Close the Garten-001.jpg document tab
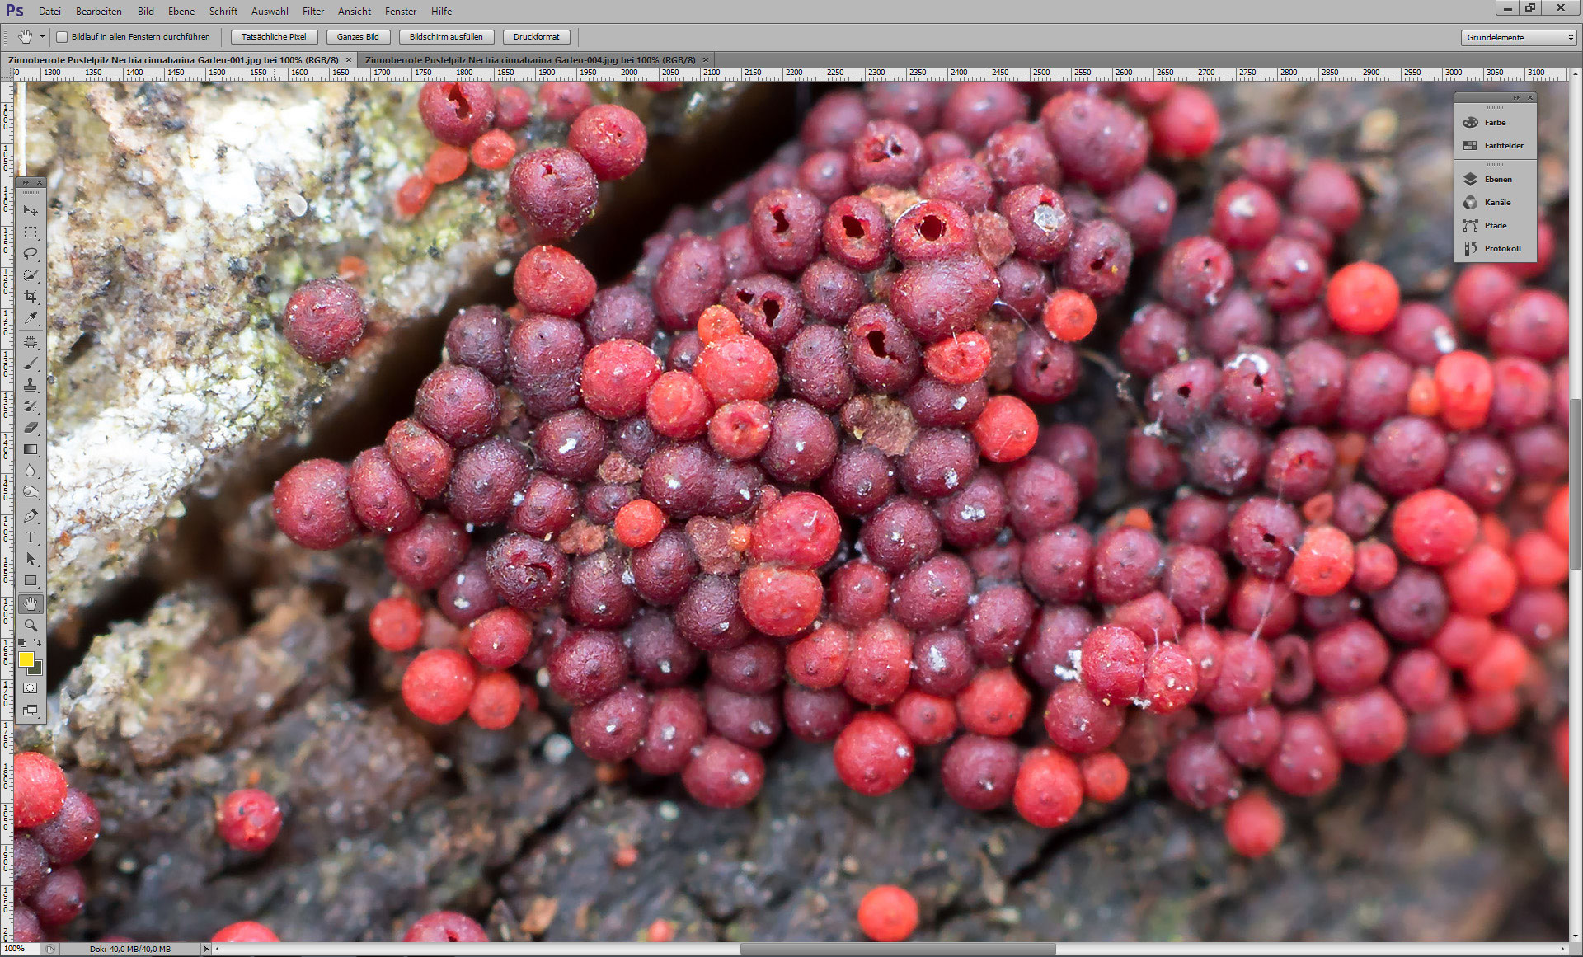 click(349, 59)
